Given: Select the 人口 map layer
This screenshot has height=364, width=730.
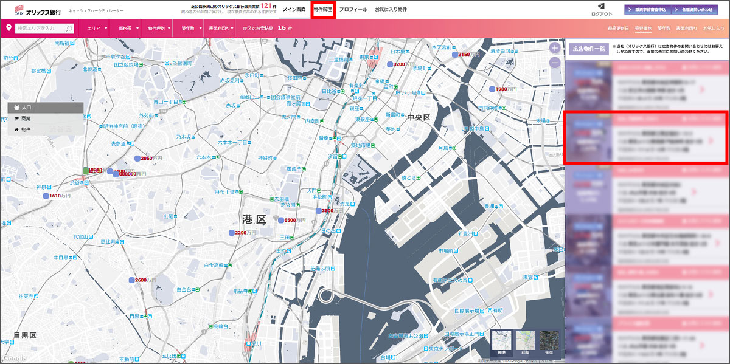Looking at the screenshot, I should tap(46, 108).
